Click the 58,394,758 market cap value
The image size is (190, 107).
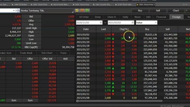coord(68,47)
